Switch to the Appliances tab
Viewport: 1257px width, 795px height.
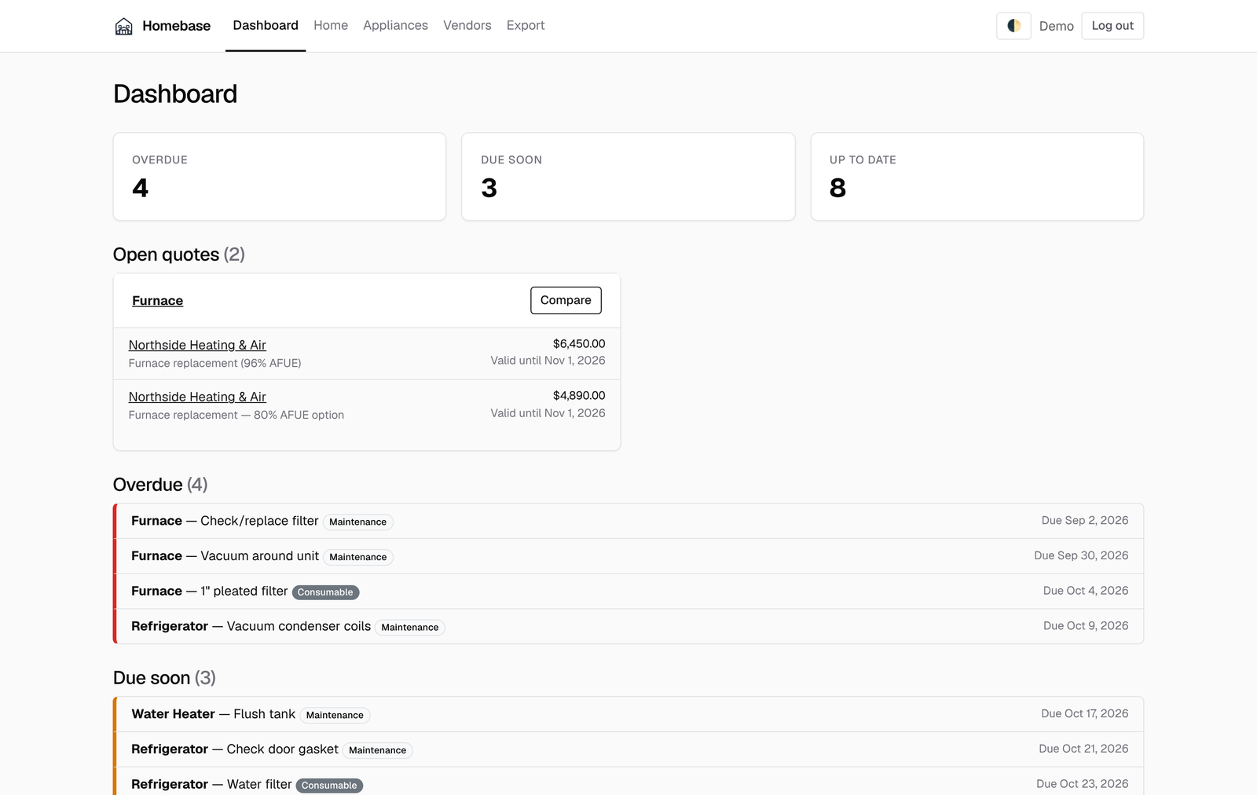point(395,25)
